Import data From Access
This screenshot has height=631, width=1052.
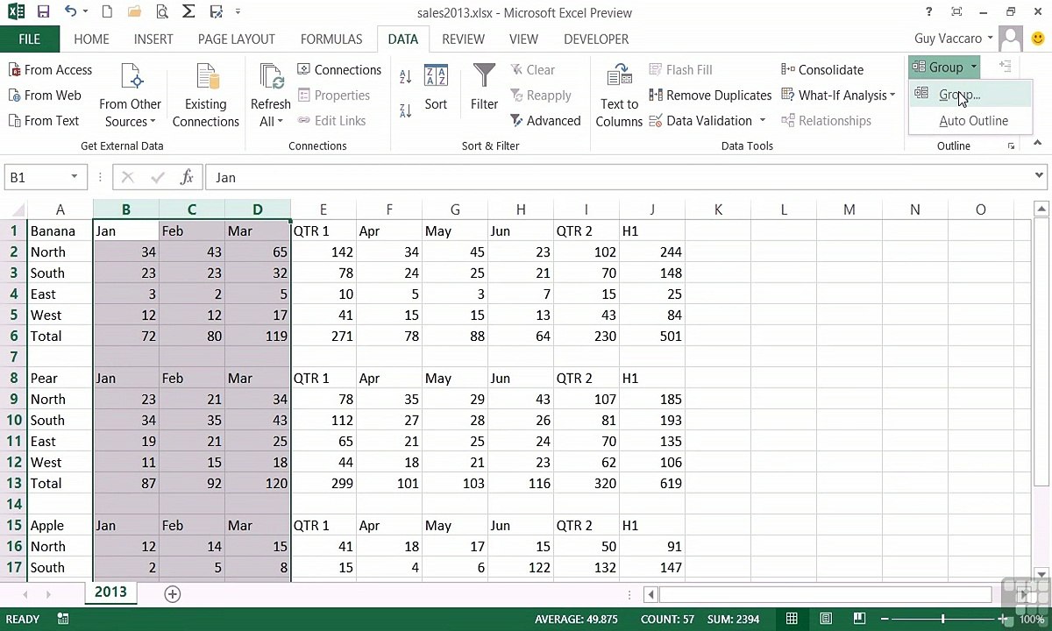pyautogui.click(x=50, y=70)
